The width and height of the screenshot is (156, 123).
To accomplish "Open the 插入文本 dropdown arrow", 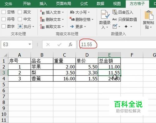I will click(63, 12).
